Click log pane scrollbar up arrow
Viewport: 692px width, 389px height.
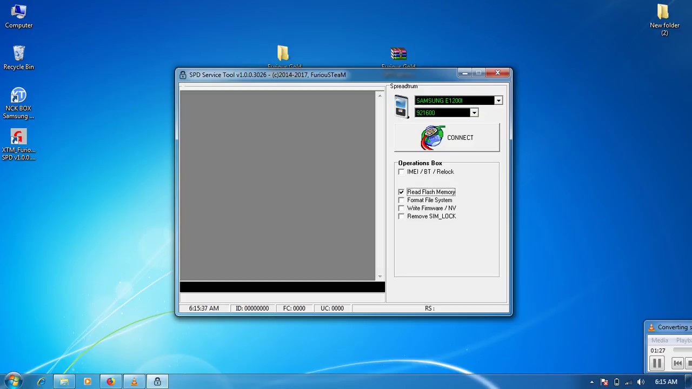[x=380, y=96]
